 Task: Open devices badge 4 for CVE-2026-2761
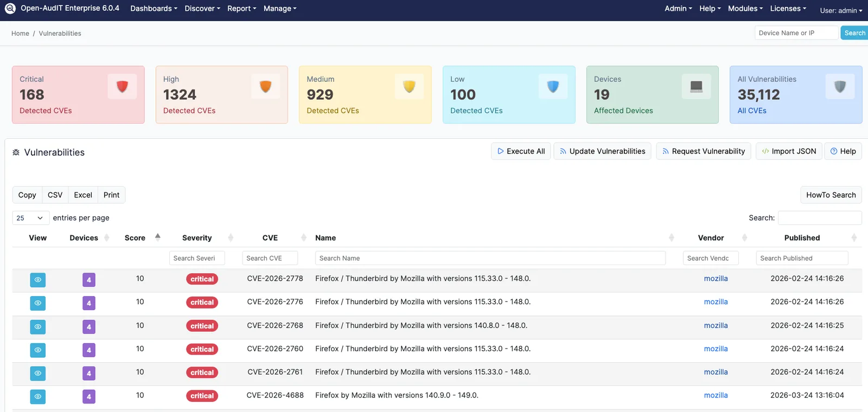[89, 374]
